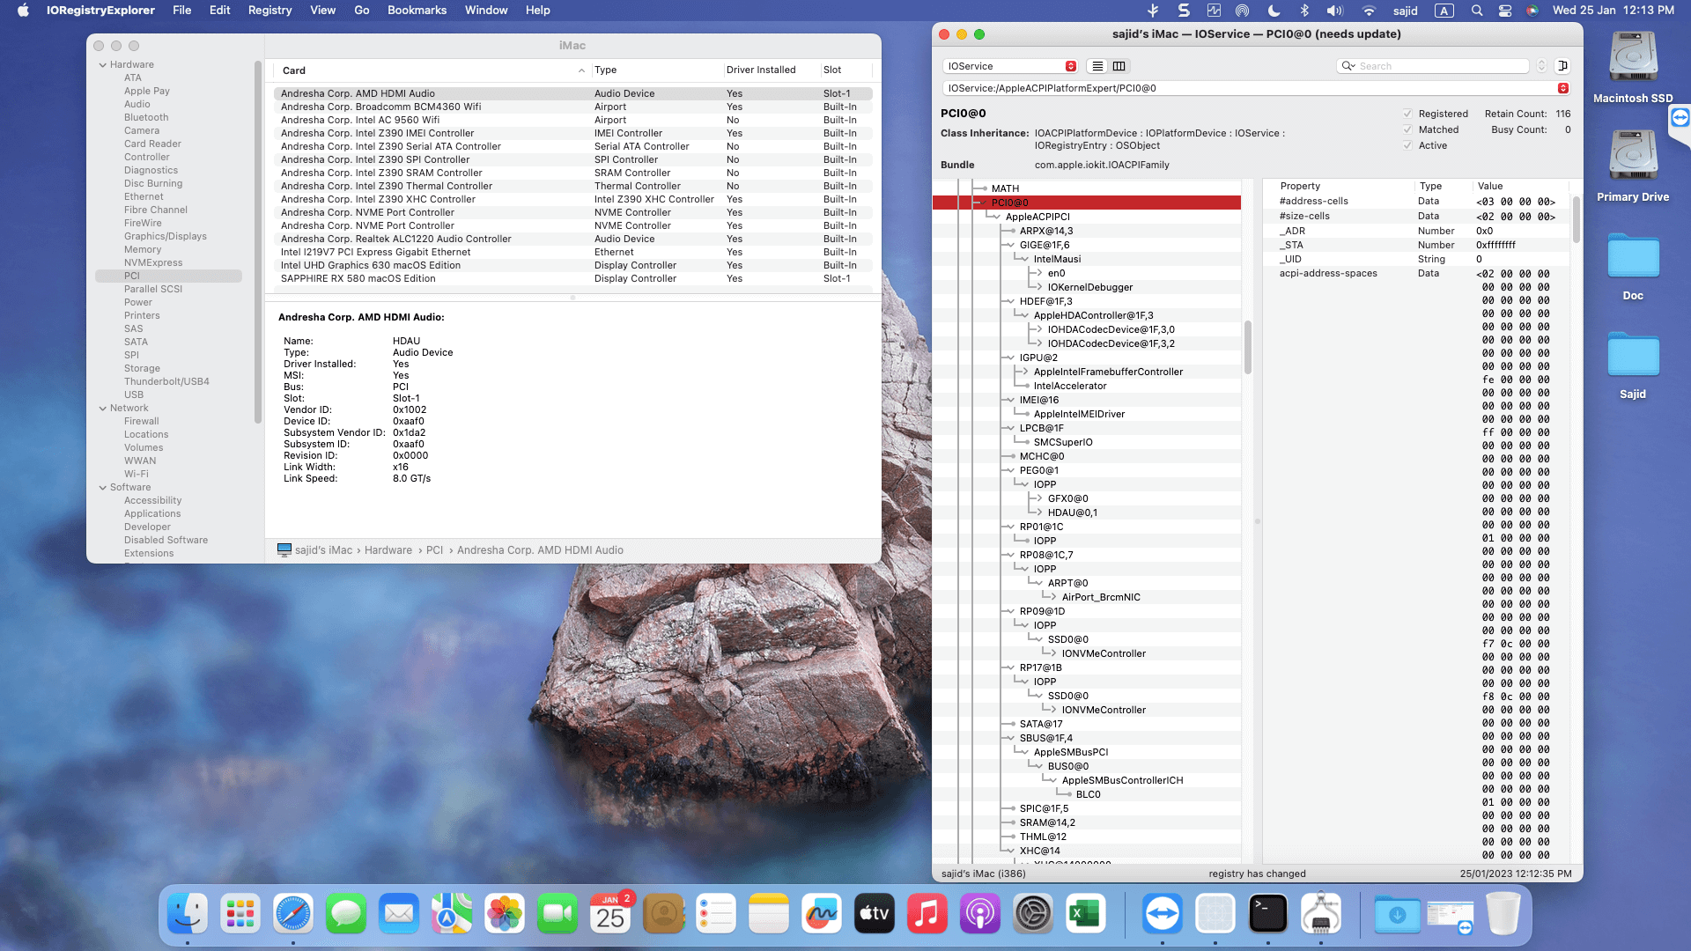Collapse the HDEF@1F,3 node
1691x951 pixels.
tap(1008, 301)
